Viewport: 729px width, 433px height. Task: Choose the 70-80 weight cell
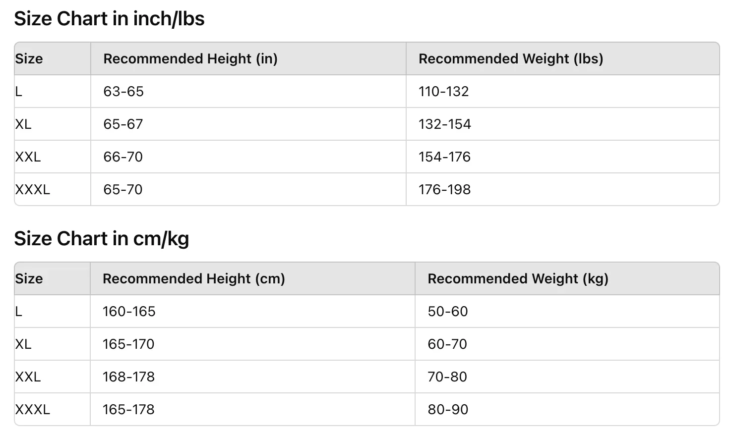447,377
